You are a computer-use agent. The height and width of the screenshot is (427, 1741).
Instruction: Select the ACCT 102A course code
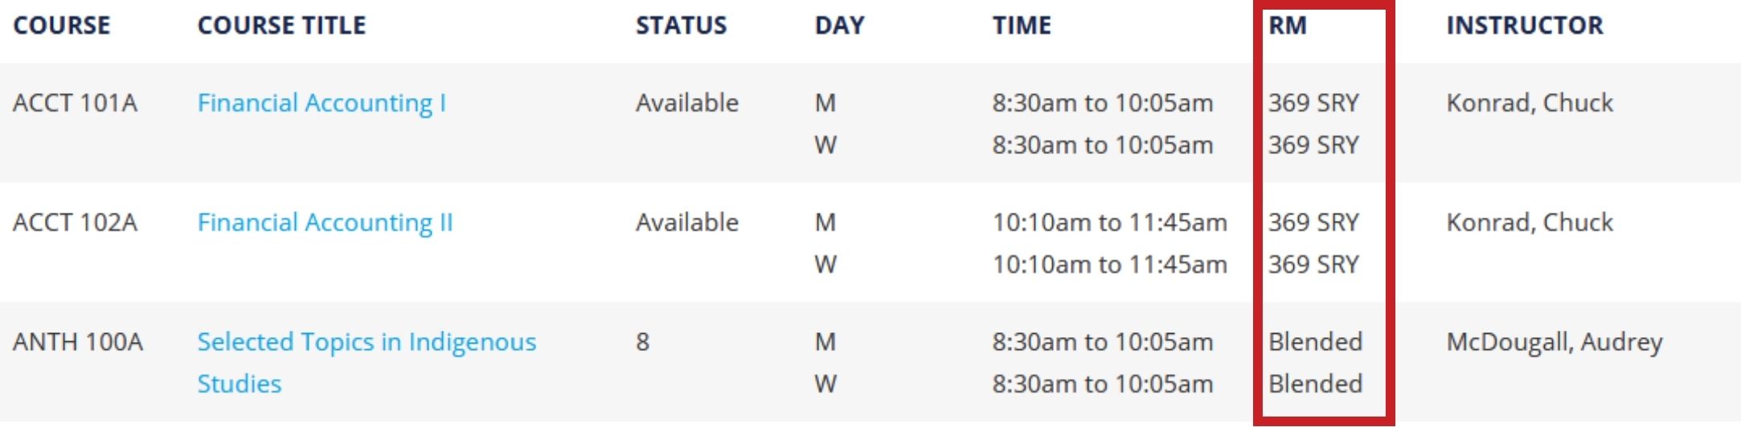pyautogui.click(x=75, y=222)
